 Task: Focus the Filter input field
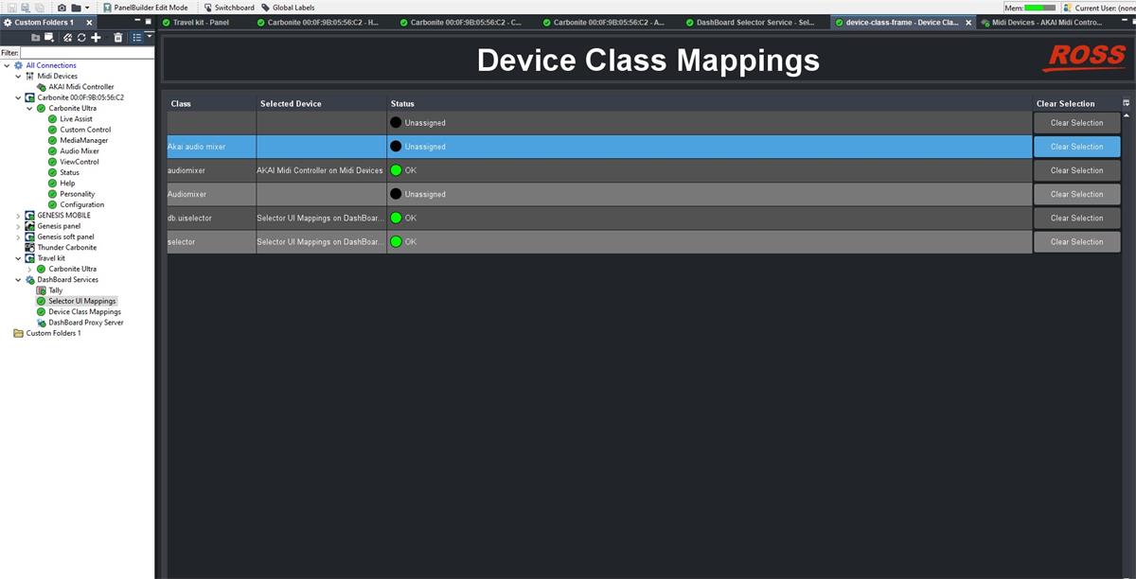[x=87, y=53]
